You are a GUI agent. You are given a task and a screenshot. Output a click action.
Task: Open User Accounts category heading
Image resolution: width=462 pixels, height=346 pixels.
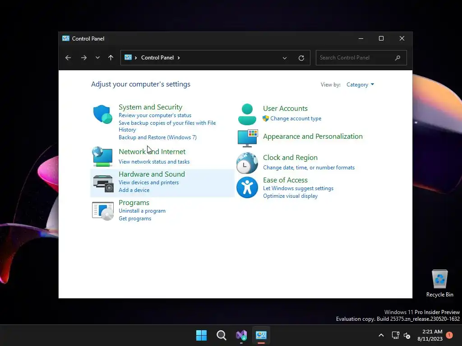click(285, 109)
